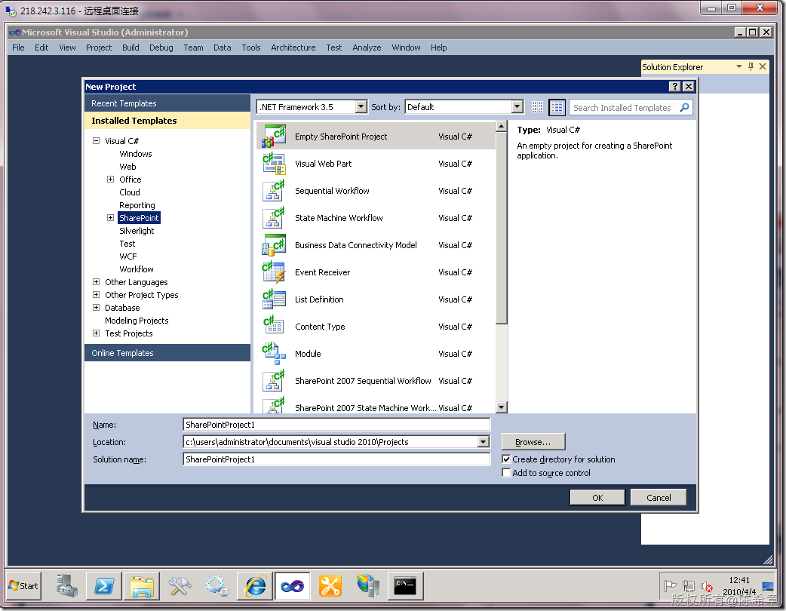
Task: Click the project Name input field
Action: 336,425
